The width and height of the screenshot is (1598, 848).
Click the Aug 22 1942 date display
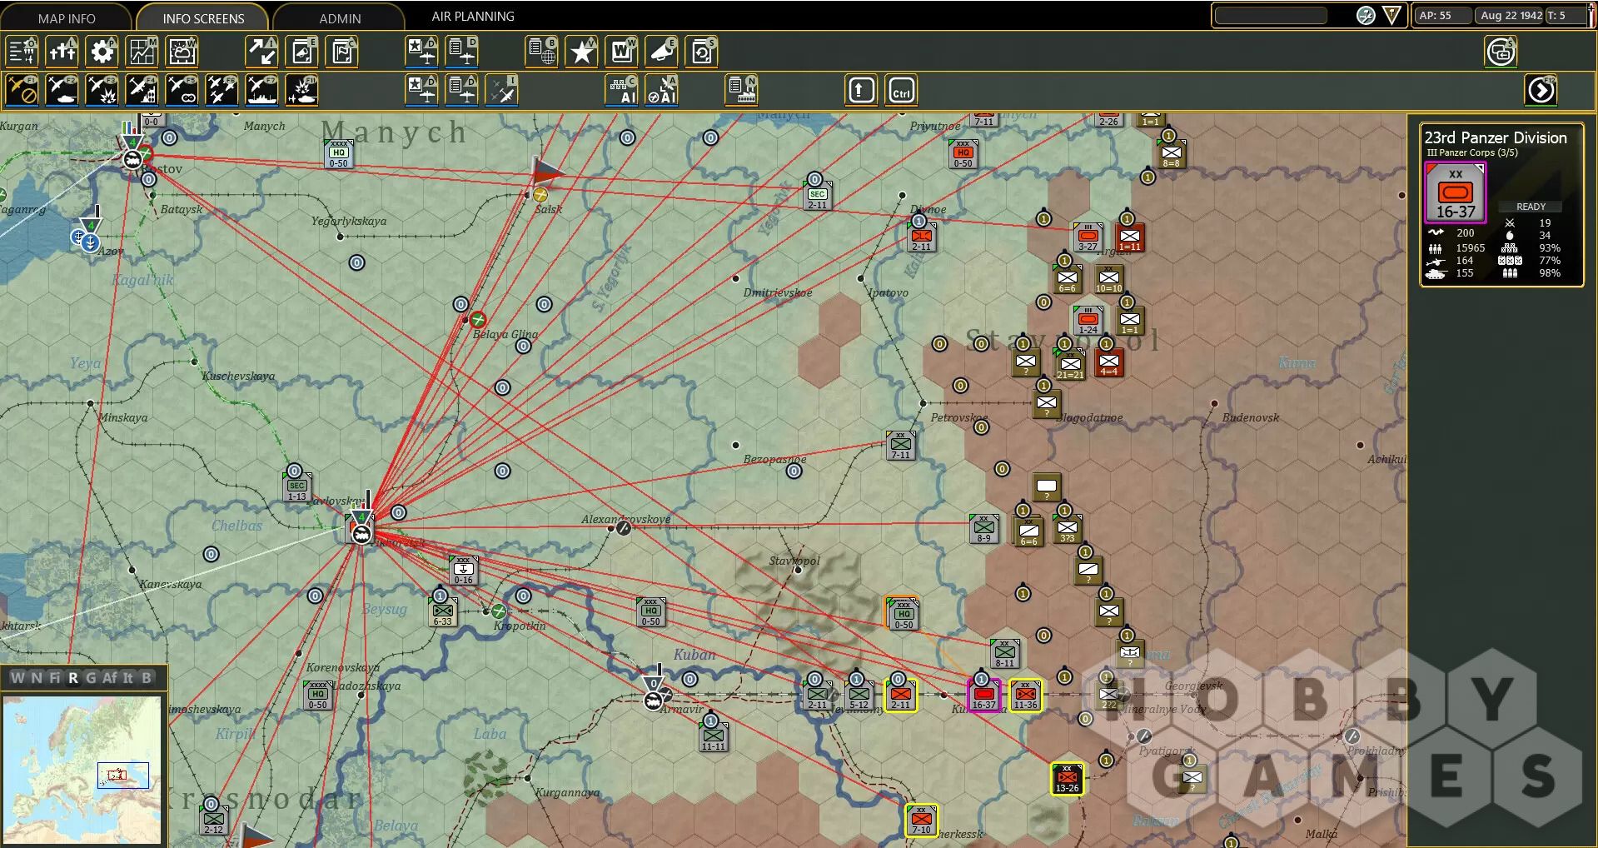point(1511,15)
